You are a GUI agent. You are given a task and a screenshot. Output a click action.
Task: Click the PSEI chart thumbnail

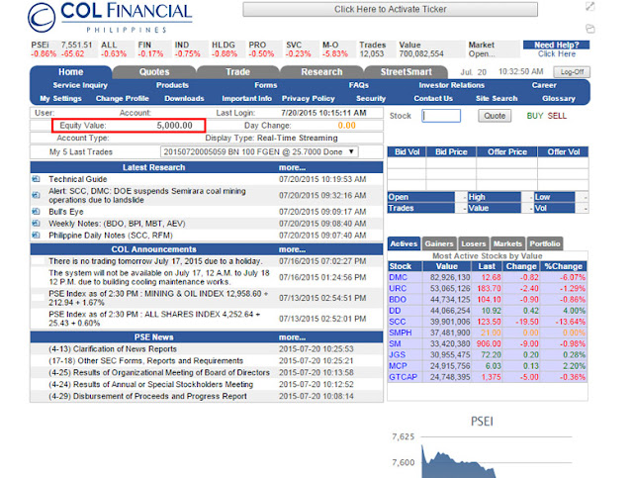coord(482,447)
